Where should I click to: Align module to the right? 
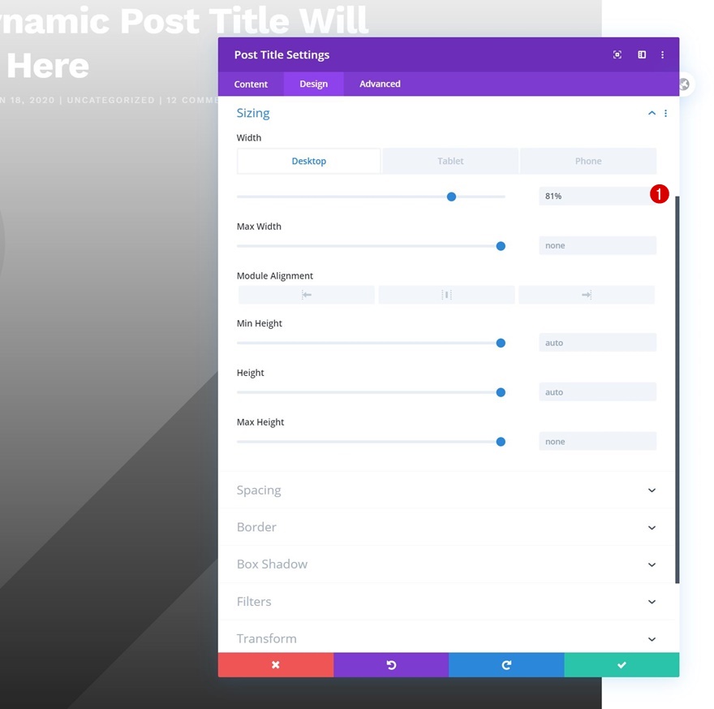pyautogui.click(x=587, y=295)
